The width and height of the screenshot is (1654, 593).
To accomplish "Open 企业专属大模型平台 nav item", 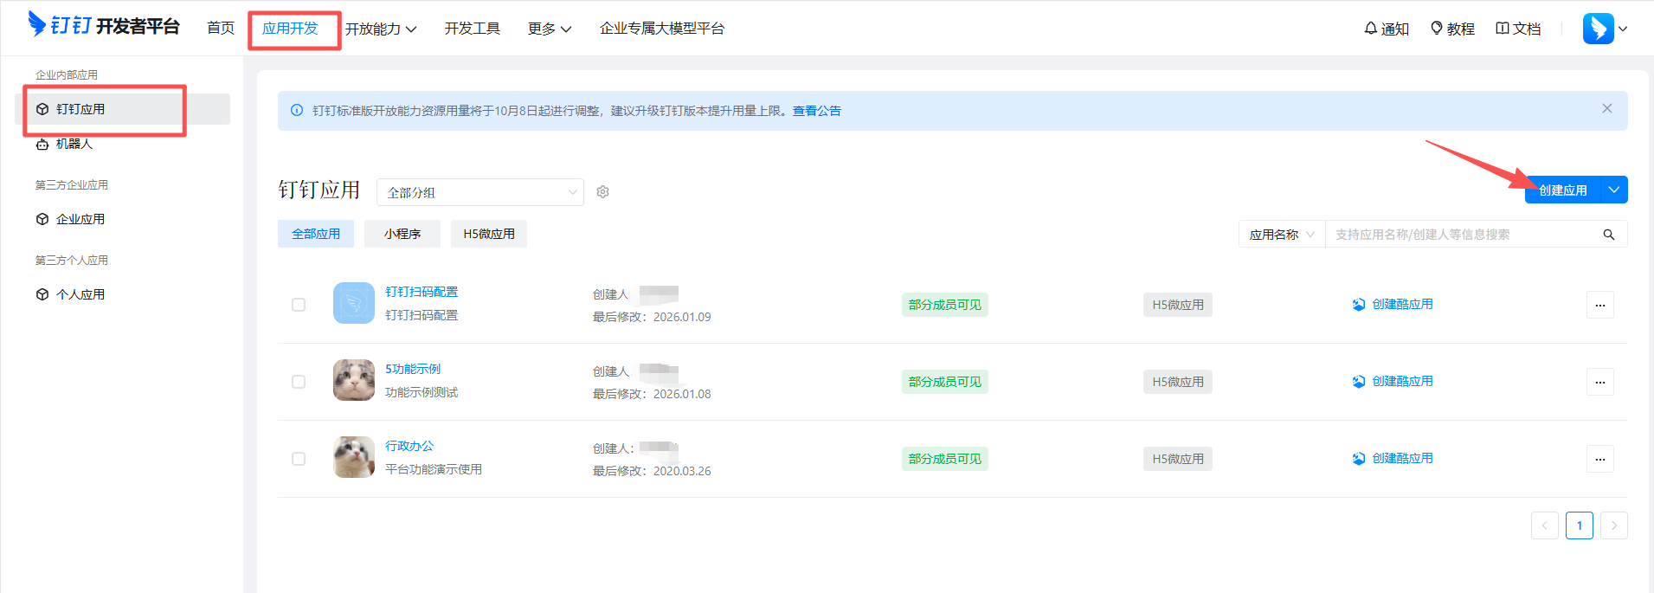I will [662, 29].
